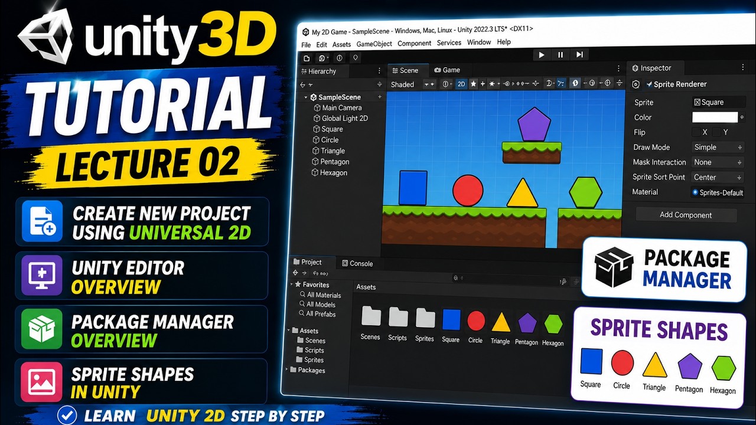
Task: Select All Models saved search
Action: point(317,305)
